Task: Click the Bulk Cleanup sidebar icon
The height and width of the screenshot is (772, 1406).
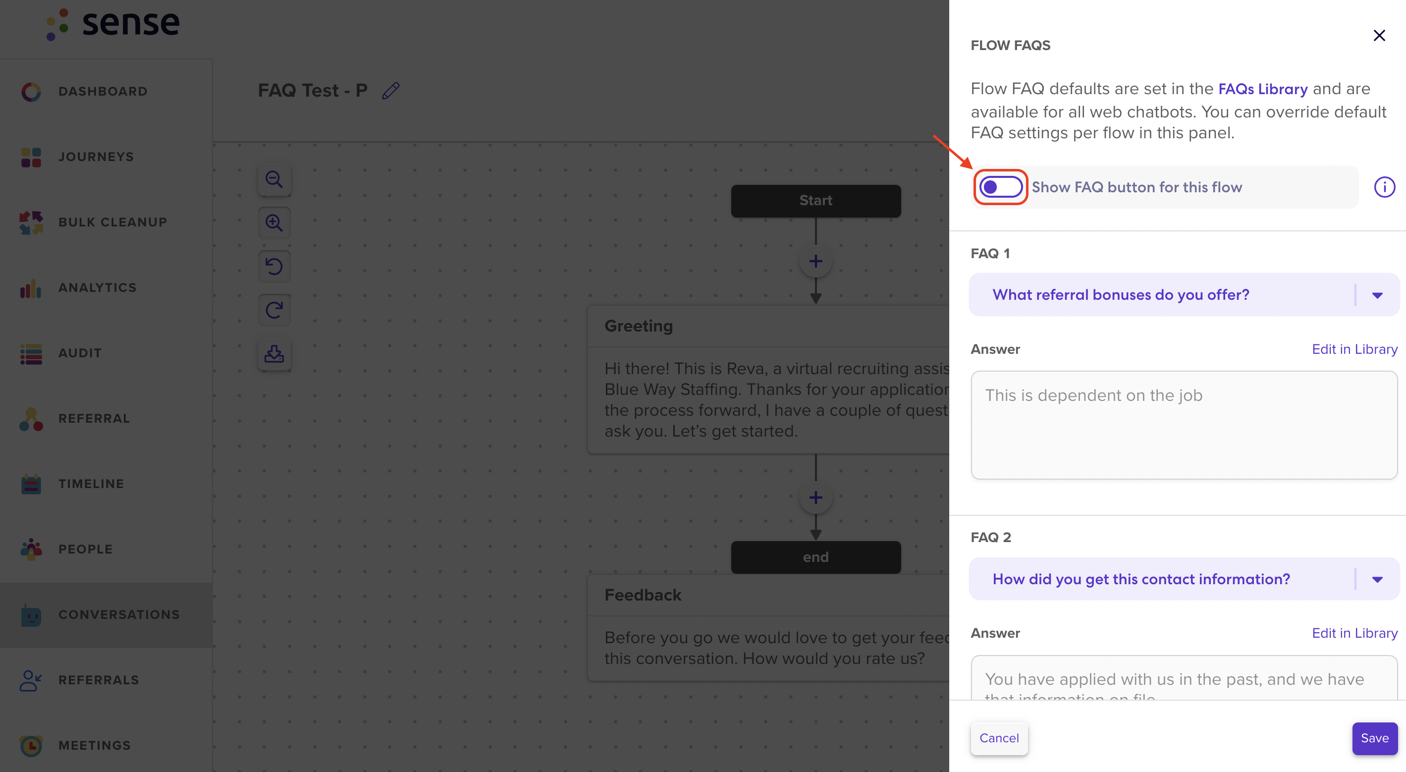Action: pos(31,223)
